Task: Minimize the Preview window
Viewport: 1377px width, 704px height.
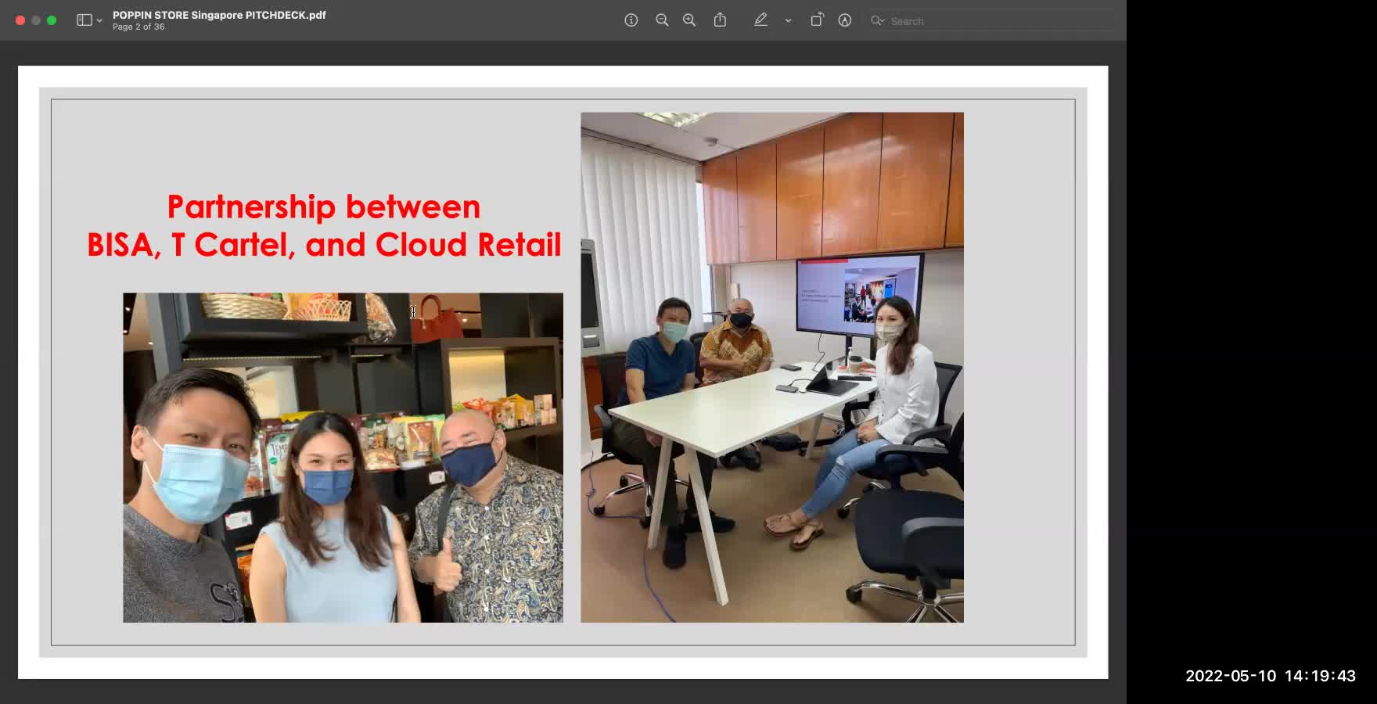Action: pos(36,20)
